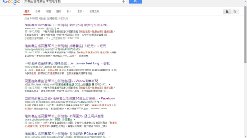
Task: Expand the arrow beside the facebook.com URL
Action: tap(101, 102)
